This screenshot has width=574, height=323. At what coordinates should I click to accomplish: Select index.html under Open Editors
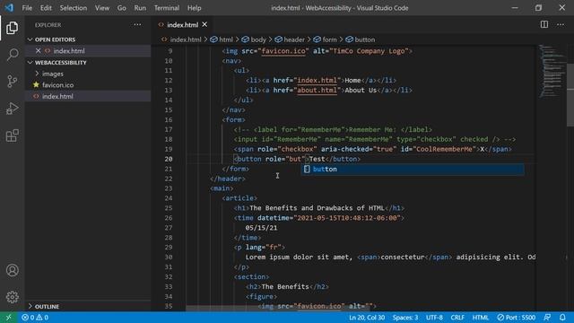[69, 51]
